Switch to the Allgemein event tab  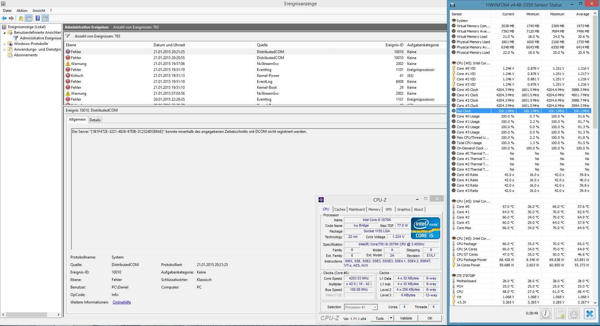77,119
